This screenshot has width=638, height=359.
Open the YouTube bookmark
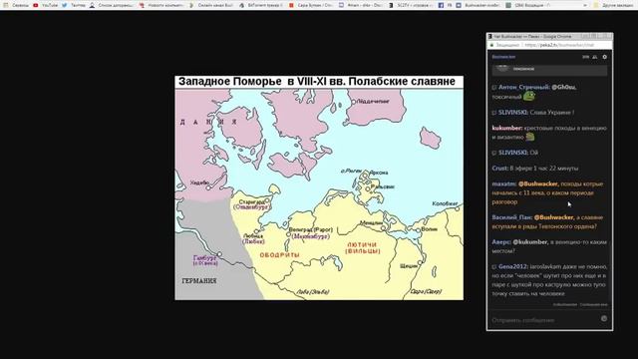tap(45, 5)
